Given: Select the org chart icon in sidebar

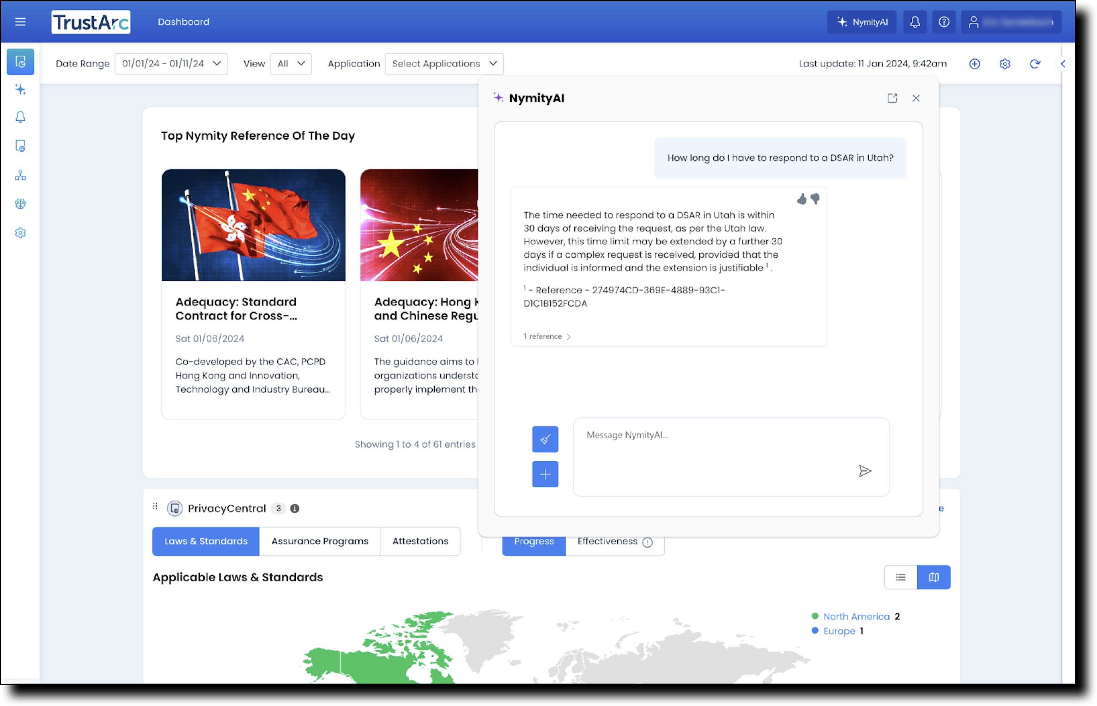Looking at the screenshot, I should pos(20,175).
